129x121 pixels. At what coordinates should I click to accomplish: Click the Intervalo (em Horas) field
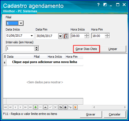coord(20,49)
